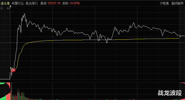Open the 融资融券 tag

(178, 3)
